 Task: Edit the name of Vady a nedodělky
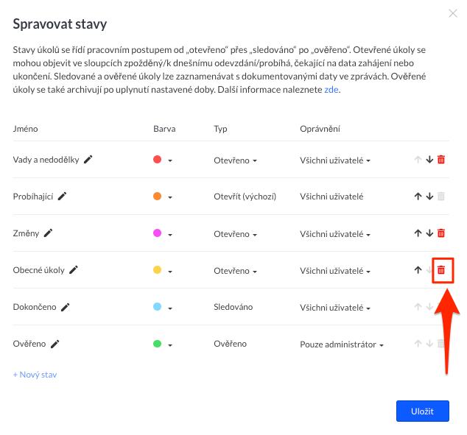pyautogui.click(x=88, y=160)
